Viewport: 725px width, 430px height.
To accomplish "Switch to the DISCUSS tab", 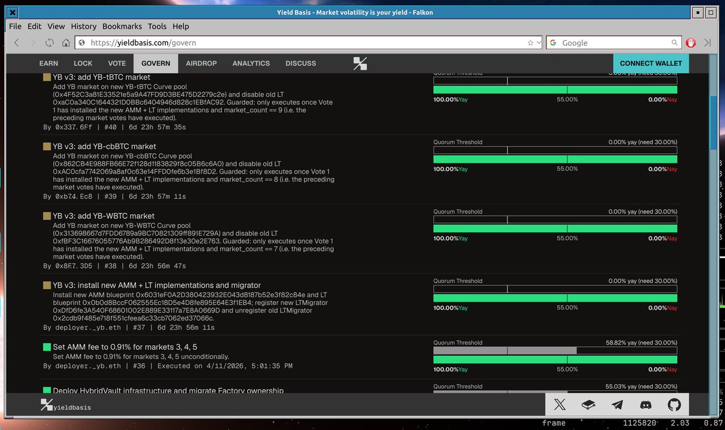I will [x=301, y=63].
